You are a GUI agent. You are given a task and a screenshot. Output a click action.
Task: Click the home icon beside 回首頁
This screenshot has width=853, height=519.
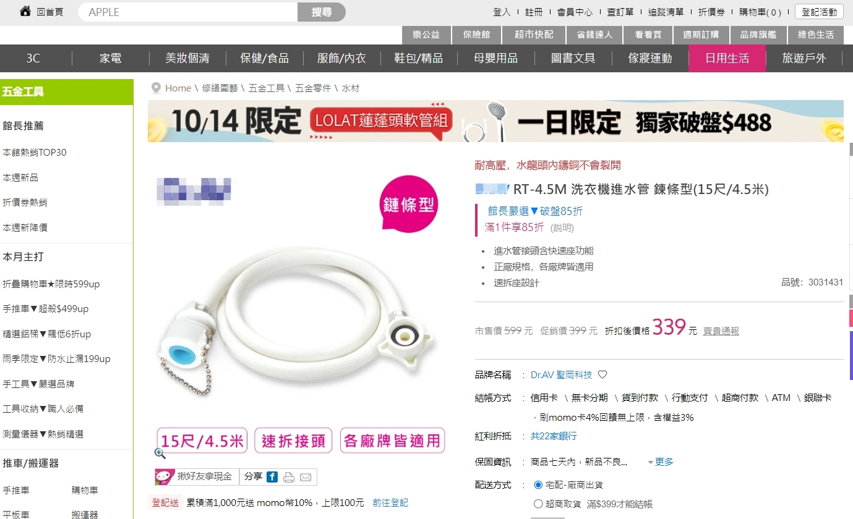point(25,11)
